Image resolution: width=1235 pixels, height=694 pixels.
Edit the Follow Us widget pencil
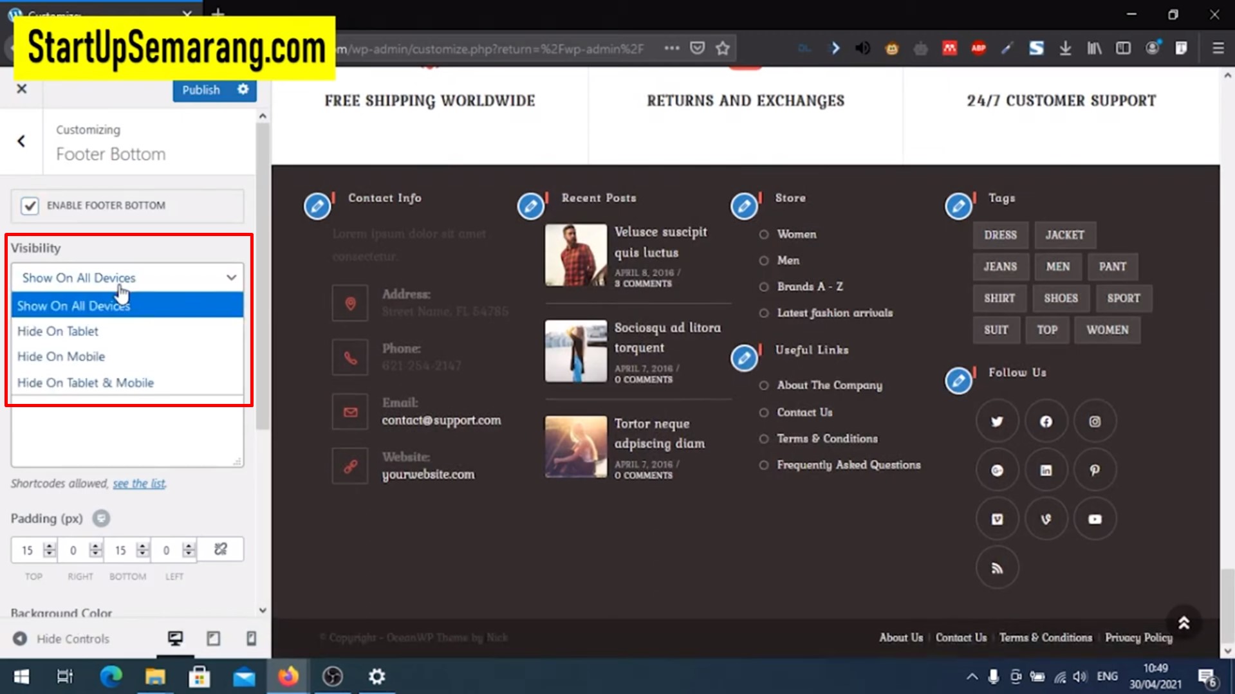958,381
